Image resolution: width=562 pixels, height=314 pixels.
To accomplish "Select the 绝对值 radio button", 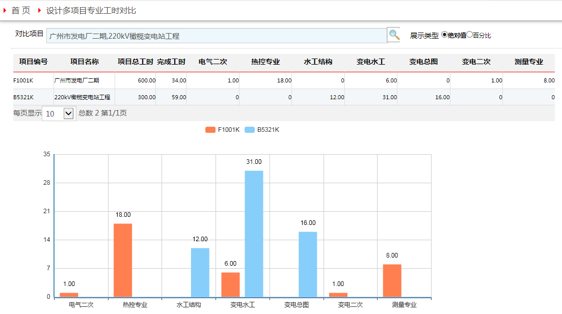I will pyautogui.click(x=444, y=35).
